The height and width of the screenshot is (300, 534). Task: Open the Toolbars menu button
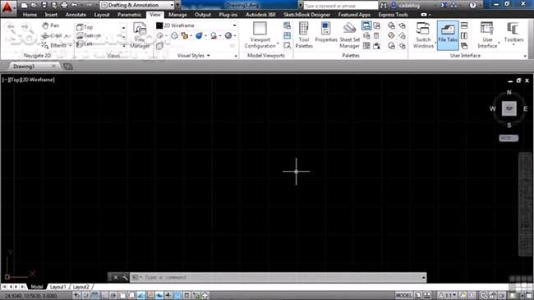coord(513,34)
